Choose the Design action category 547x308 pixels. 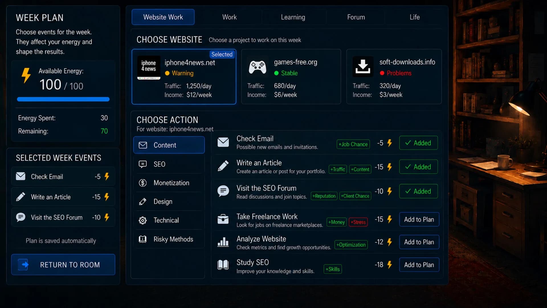click(169, 202)
